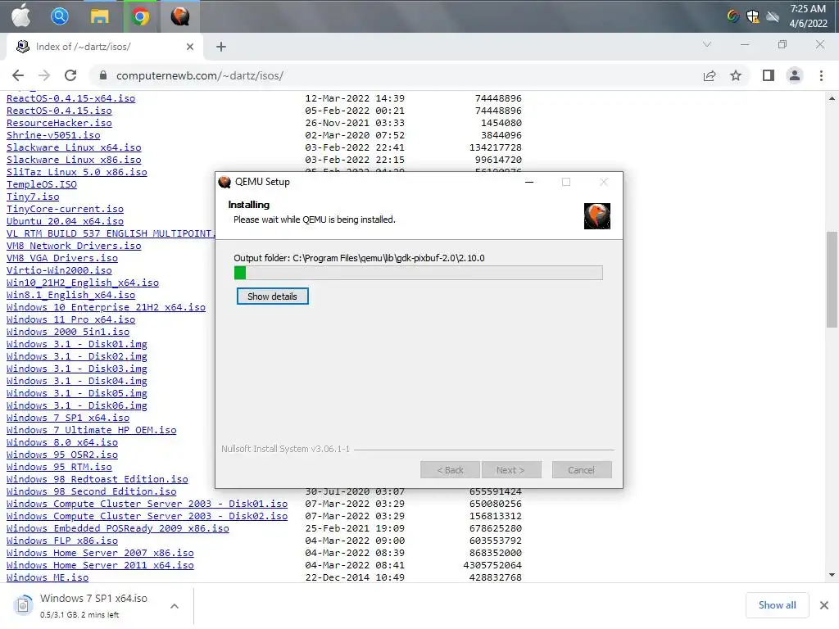Image resolution: width=839 pixels, height=629 pixels.
Task: Open the search icon in the taskbar
Action: coord(59,16)
